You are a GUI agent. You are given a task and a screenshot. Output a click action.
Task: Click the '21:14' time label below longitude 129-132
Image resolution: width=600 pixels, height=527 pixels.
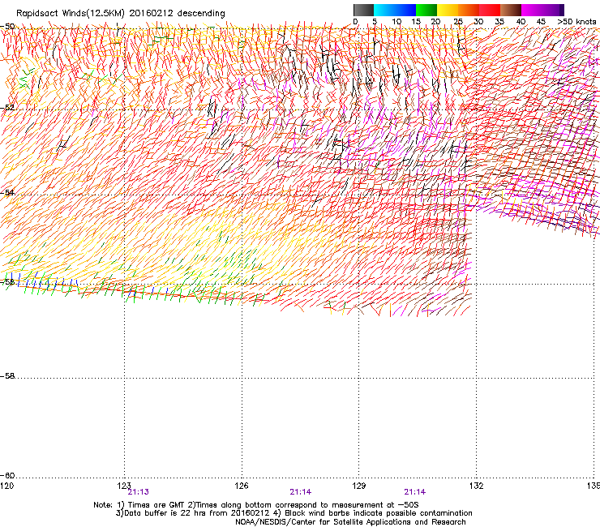pyautogui.click(x=415, y=492)
